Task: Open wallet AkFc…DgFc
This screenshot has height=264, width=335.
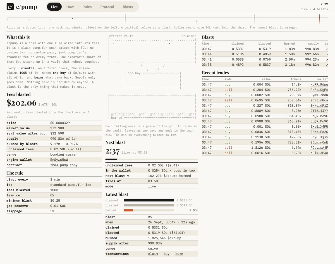Action: pyautogui.click(x=319, y=90)
